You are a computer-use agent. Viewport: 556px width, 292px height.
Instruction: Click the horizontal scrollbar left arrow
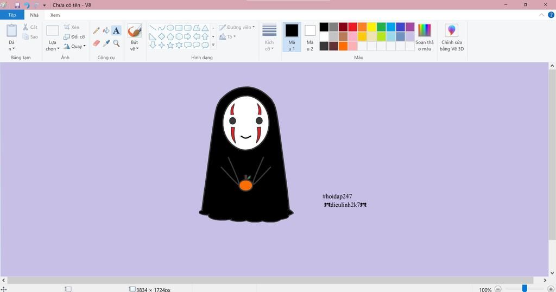pyautogui.click(x=4, y=280)
